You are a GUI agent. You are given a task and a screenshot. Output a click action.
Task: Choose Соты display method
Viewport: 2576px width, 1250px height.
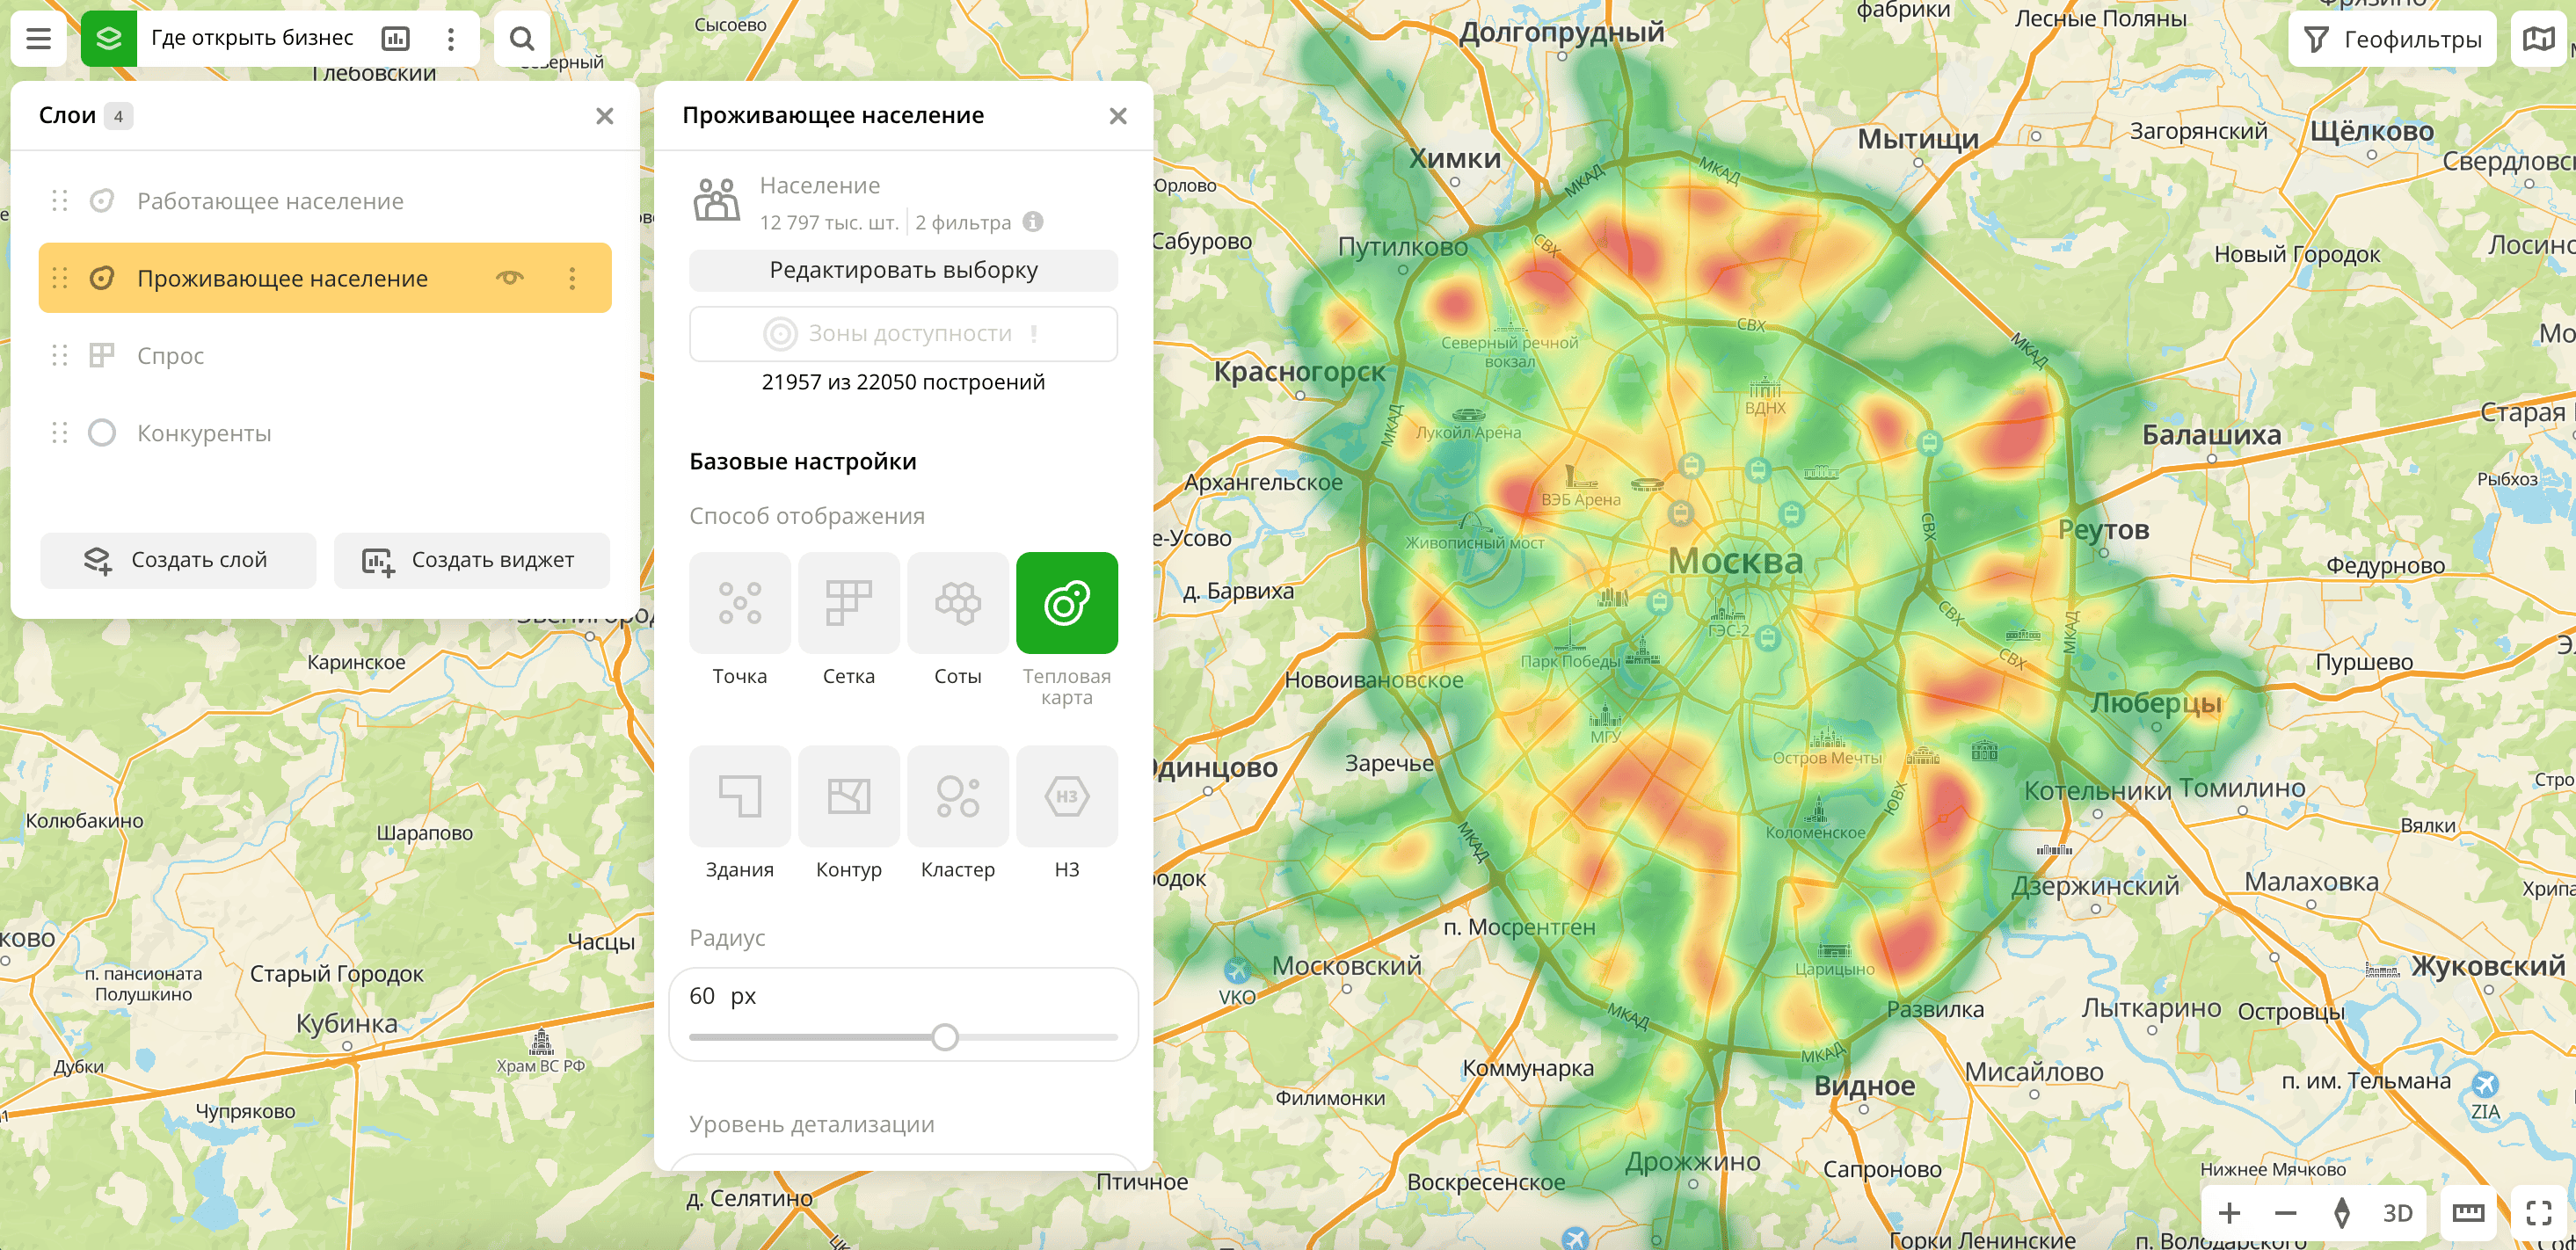[x=958, y=603]
